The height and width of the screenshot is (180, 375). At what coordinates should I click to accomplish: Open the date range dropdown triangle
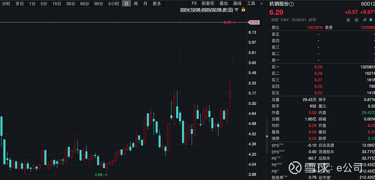237,10
